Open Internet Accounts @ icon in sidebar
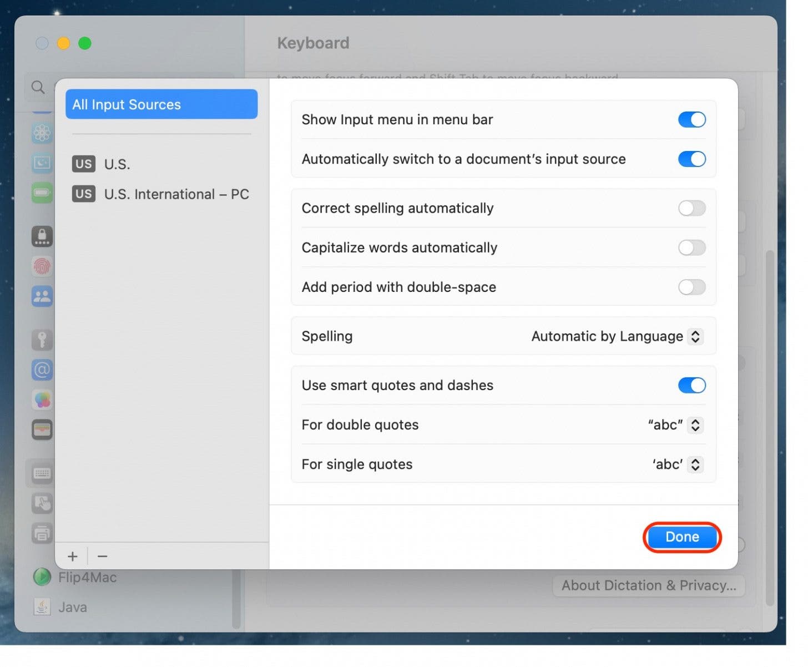808x667 pixels. pos(42,370)
